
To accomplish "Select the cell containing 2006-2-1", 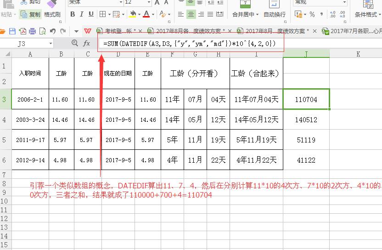I will pos(30,100).
